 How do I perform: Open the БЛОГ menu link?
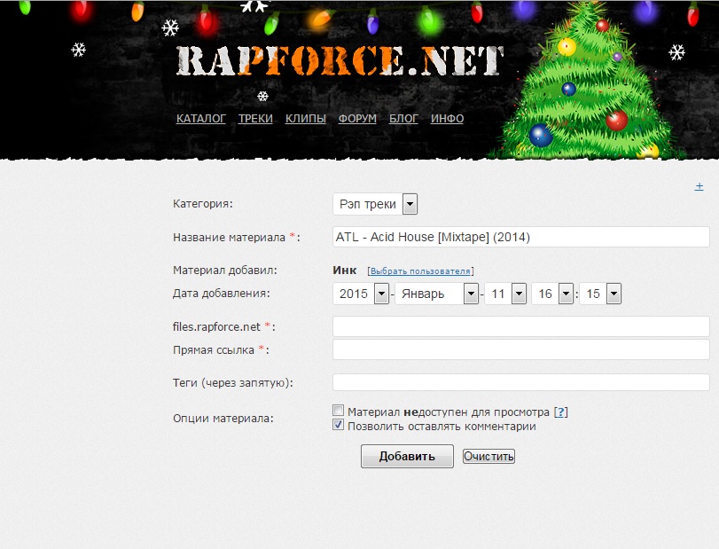click(x=403, y=118)
